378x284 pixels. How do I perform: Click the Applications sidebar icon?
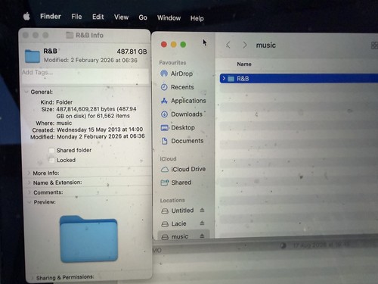point(164,101)
